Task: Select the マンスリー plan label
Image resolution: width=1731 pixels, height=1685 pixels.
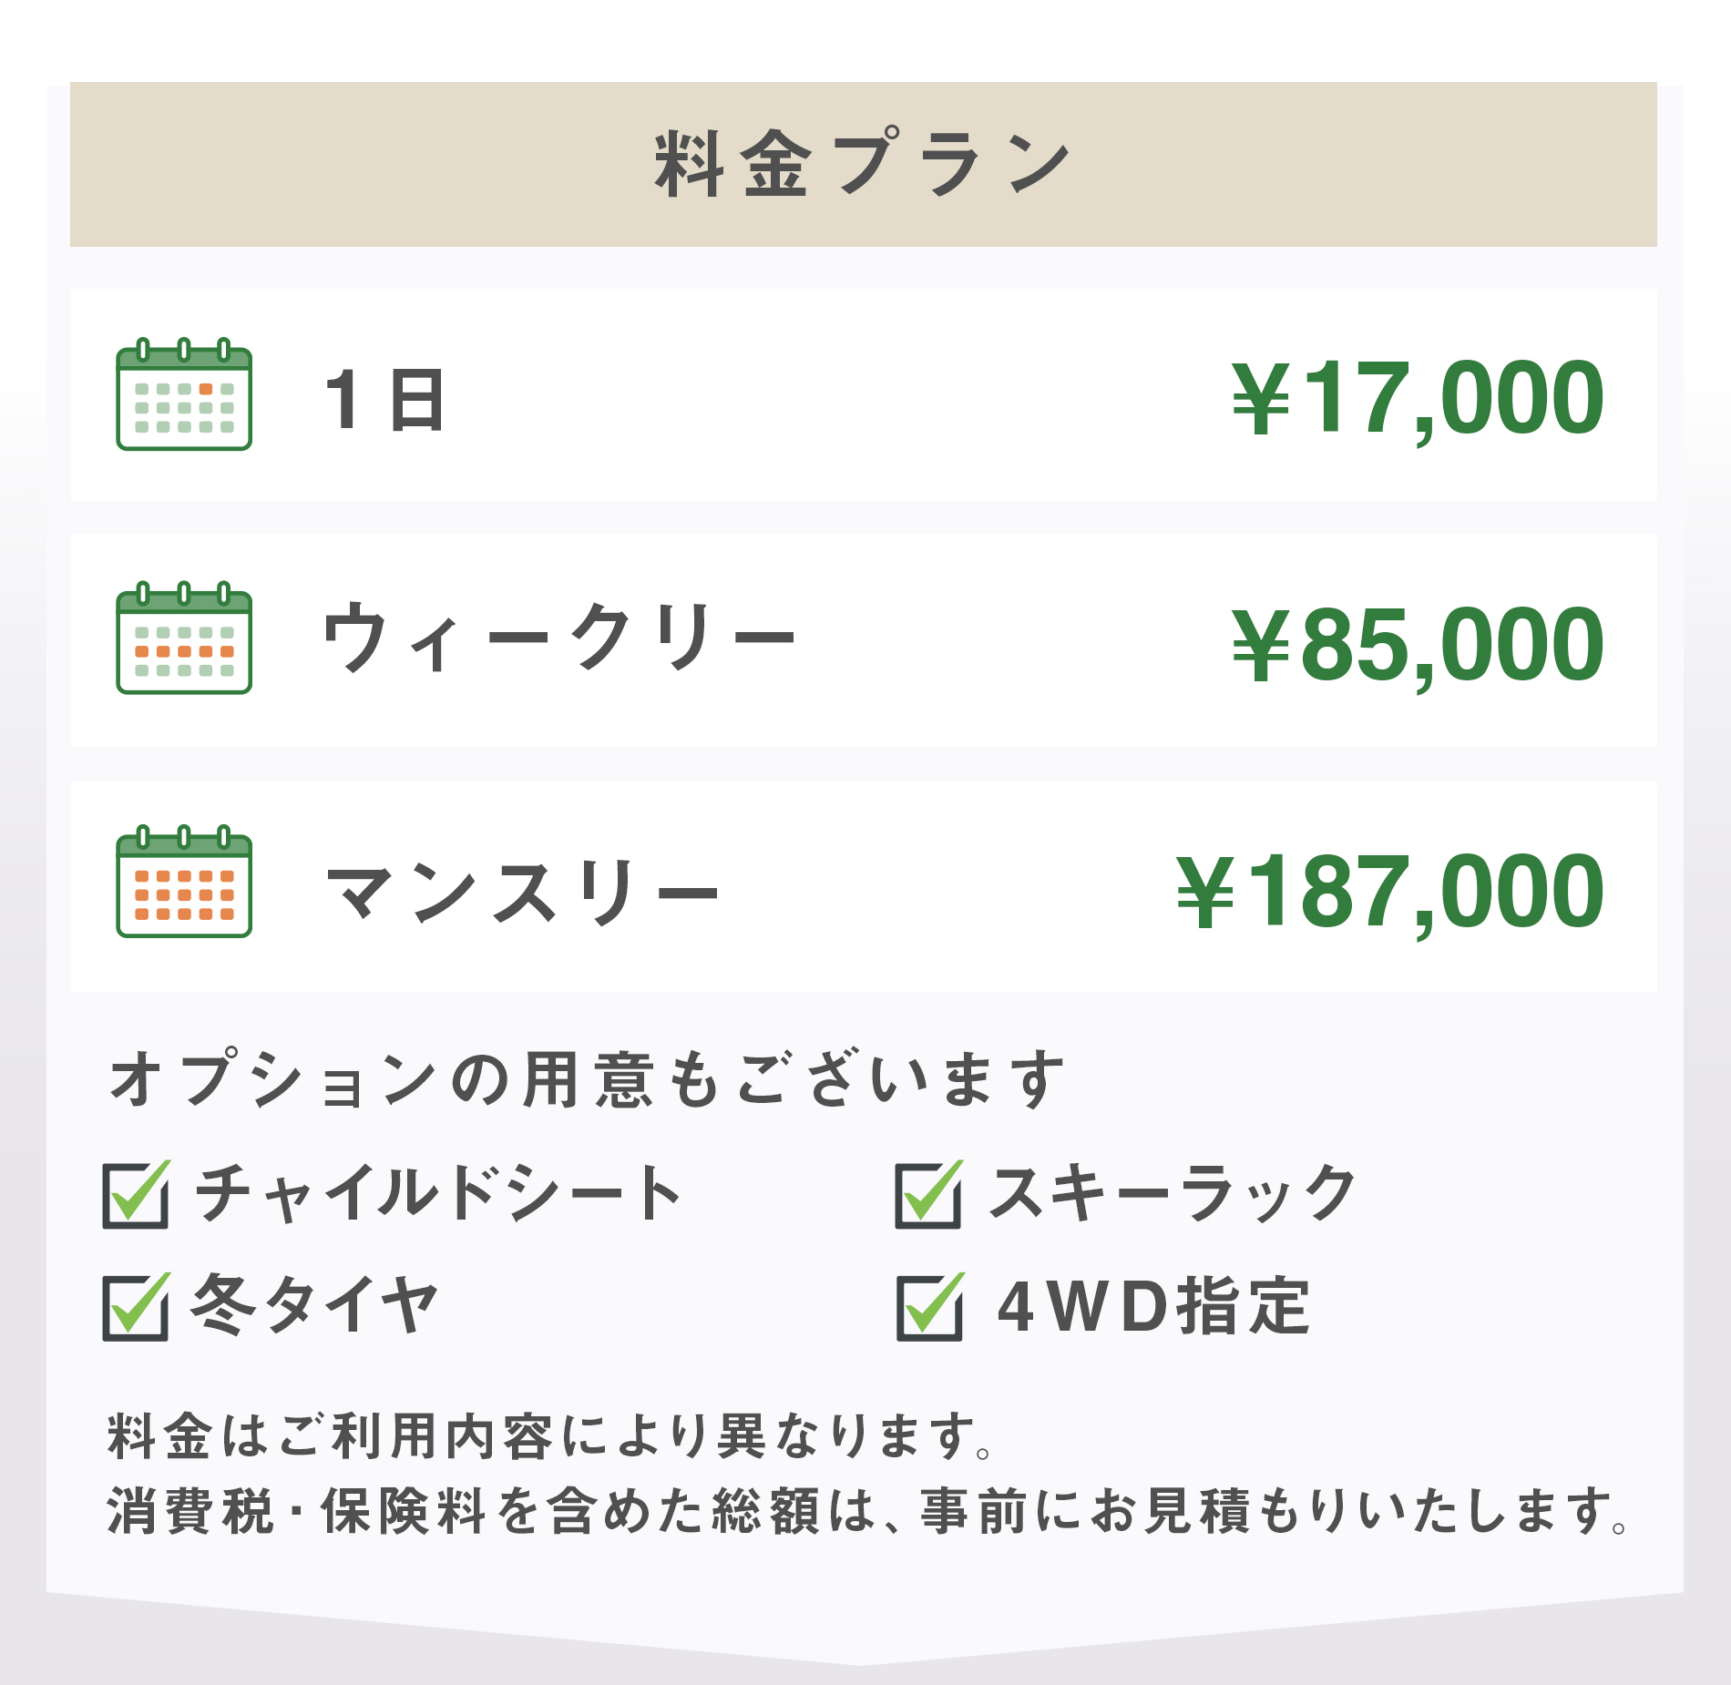Action: pos(522,893)
